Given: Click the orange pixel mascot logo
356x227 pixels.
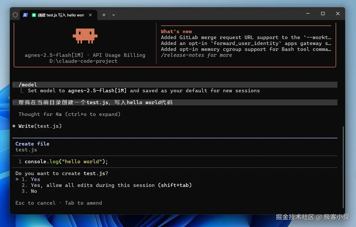Looking at the screenshot, I should point(85,36).
